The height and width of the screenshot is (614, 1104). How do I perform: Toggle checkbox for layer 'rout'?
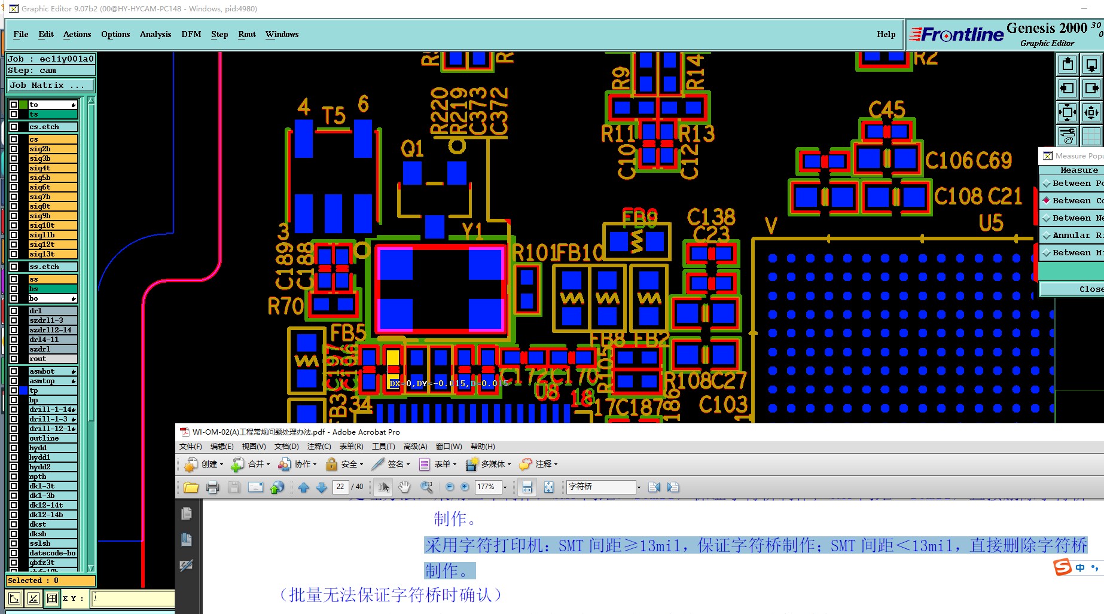click(x=14, y=359)
